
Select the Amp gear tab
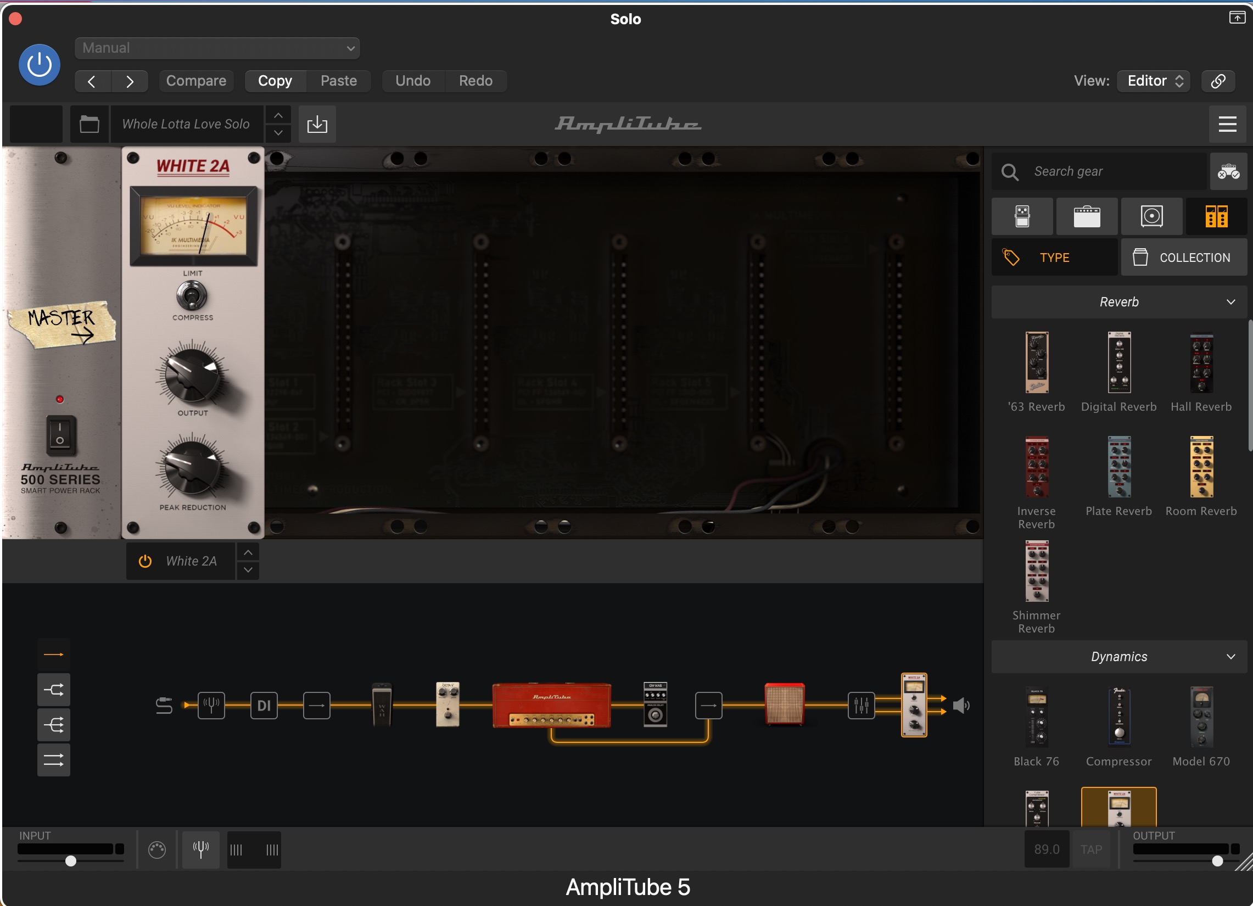1087,216
